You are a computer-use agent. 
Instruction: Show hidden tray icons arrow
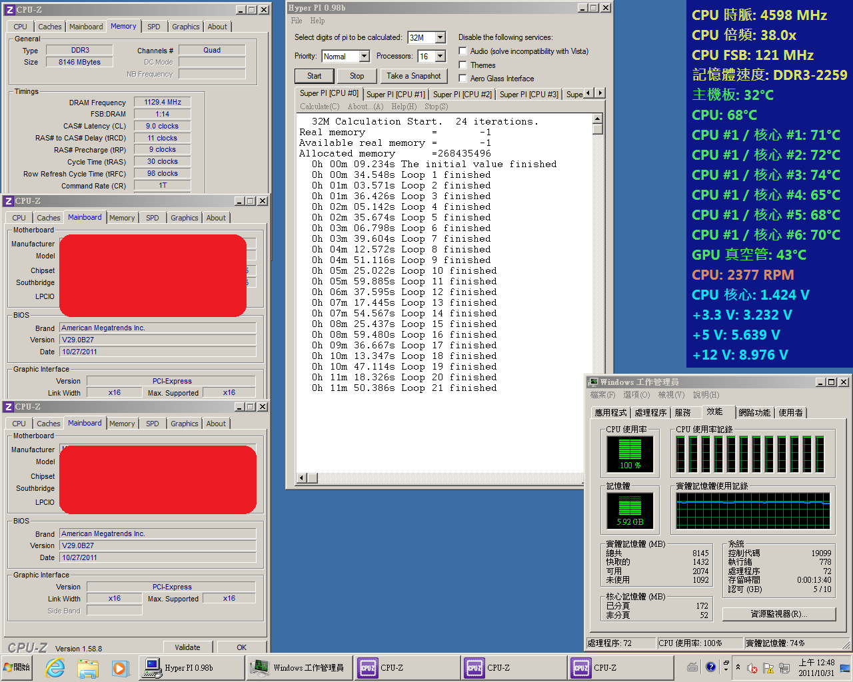[x=738, y=667]
